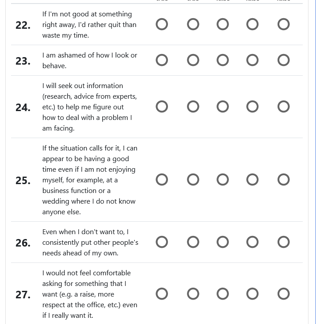This screenshot has width=316, height=324.
Task: Mark fifth radio option for question 24
Action: point(283,107)
